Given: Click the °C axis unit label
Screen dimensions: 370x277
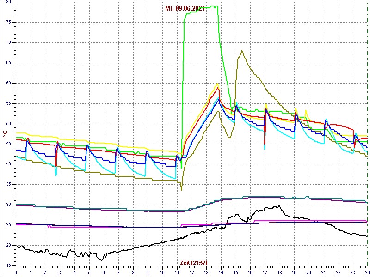Looking at the screenshot, I should 5,133.
